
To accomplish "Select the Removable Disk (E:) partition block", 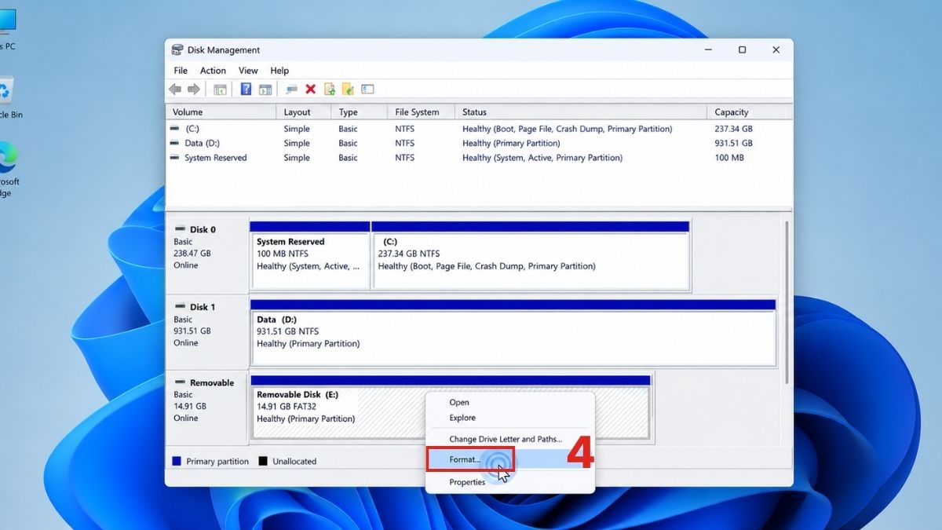I will coord(450,407).
